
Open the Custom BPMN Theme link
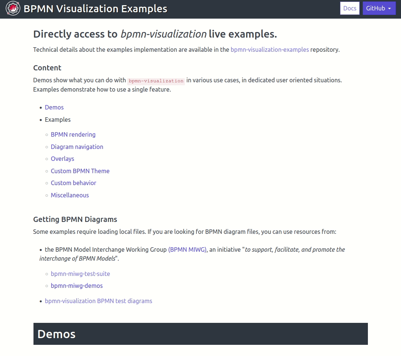point(80,171)
